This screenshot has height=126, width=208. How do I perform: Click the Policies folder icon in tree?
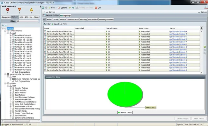[x=8, y=83]
